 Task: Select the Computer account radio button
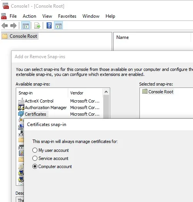35,167
